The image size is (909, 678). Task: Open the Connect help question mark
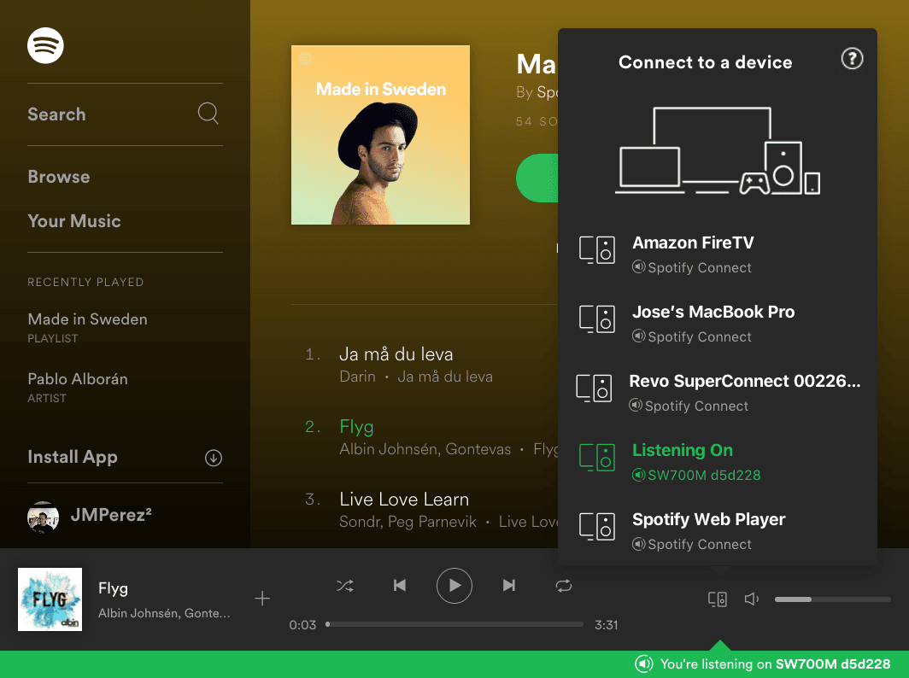[852, 59]
